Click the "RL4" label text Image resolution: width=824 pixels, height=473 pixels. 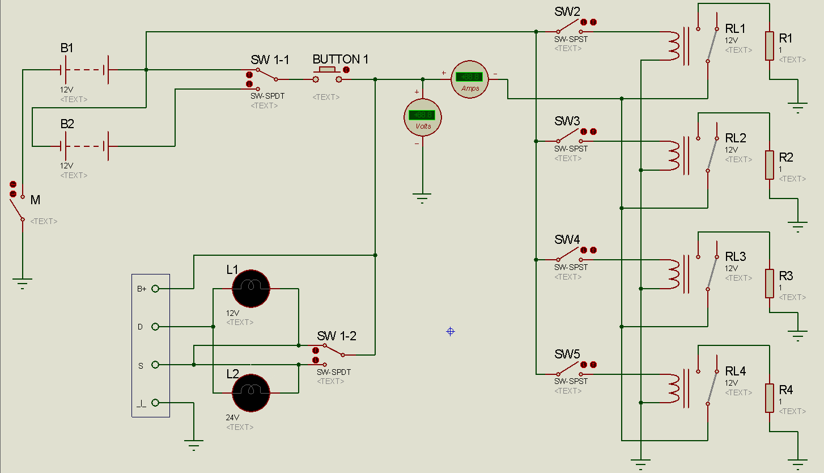point(736,371)
